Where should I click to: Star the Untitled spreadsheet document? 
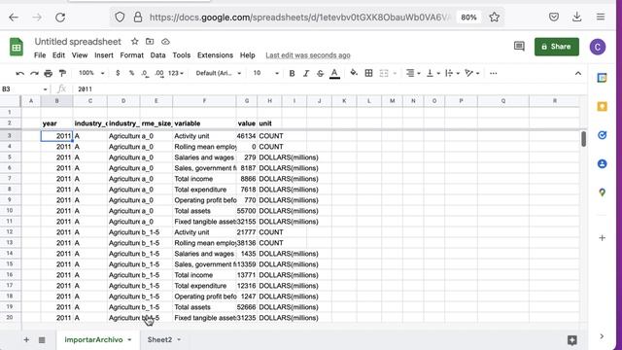click(135, 41)
